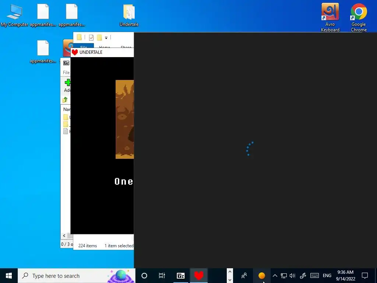Click the Windows Start button
Screen dimensions: 377x283
(9, 276)
